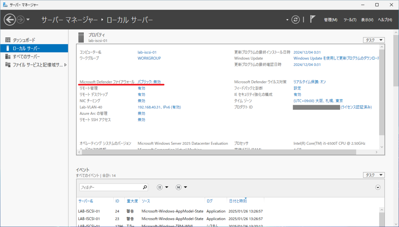399x227 pixels.
Task: Open the saved queries dropdown icon
Action: (182, 187)
